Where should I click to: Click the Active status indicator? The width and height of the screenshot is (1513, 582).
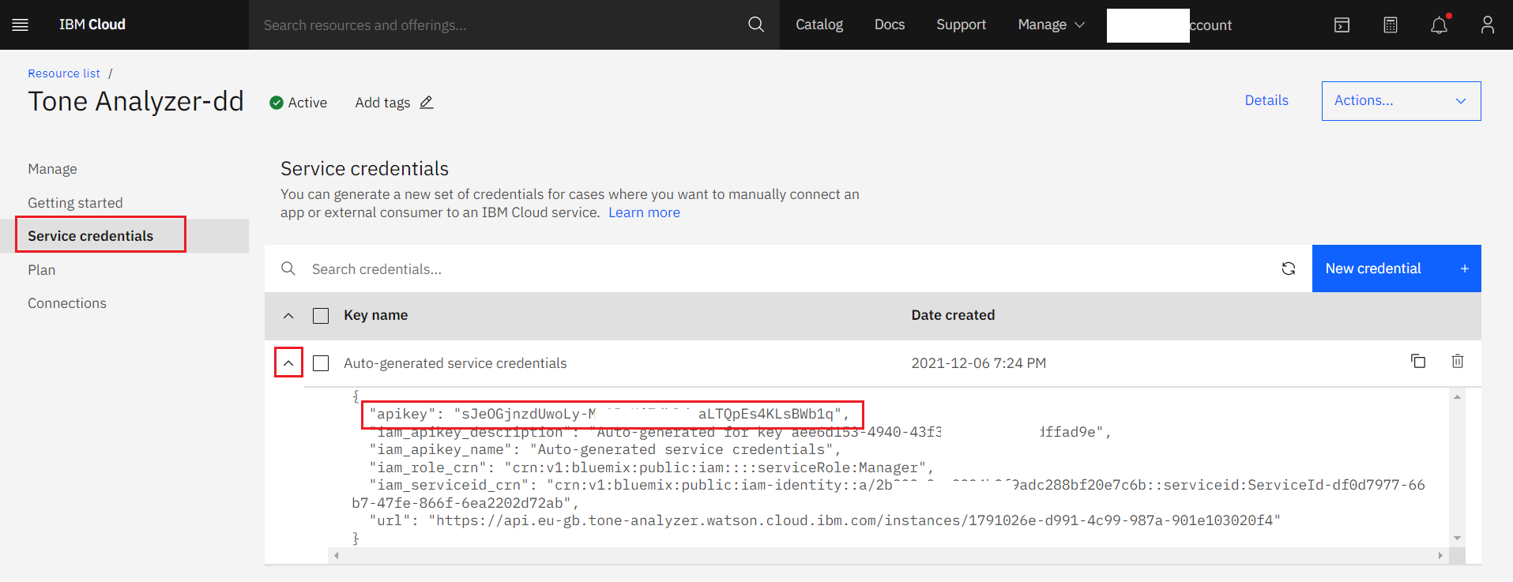(x=298, y=103)
